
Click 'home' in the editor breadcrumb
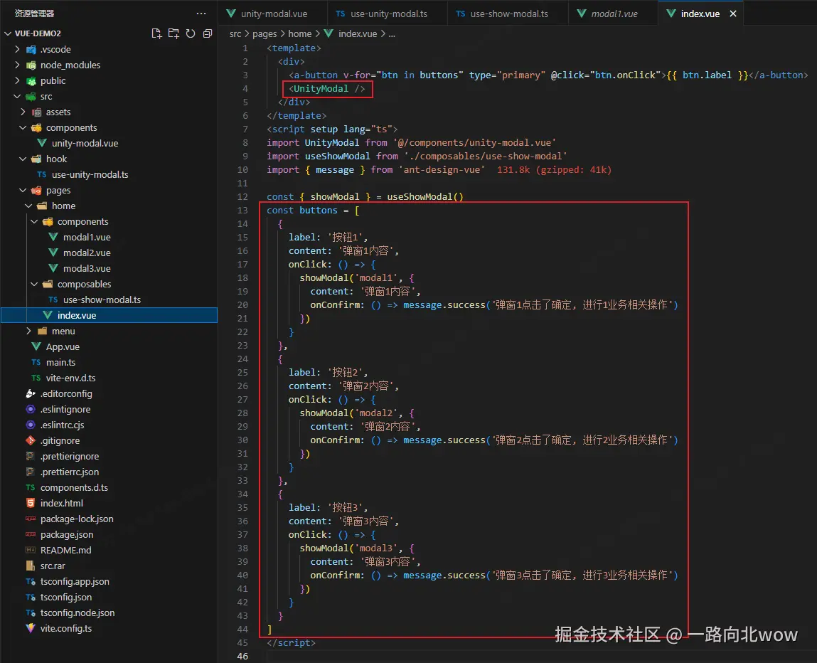click(x=299, y=34)
